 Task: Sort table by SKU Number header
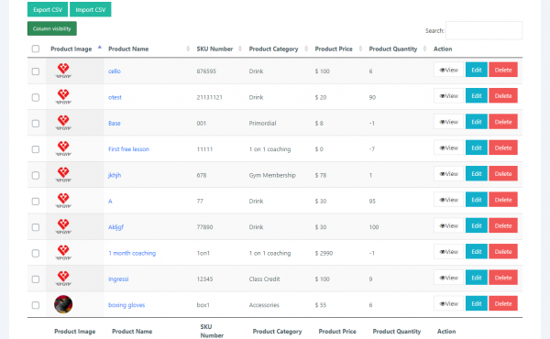pyautogui.click(x=214, y=49)
